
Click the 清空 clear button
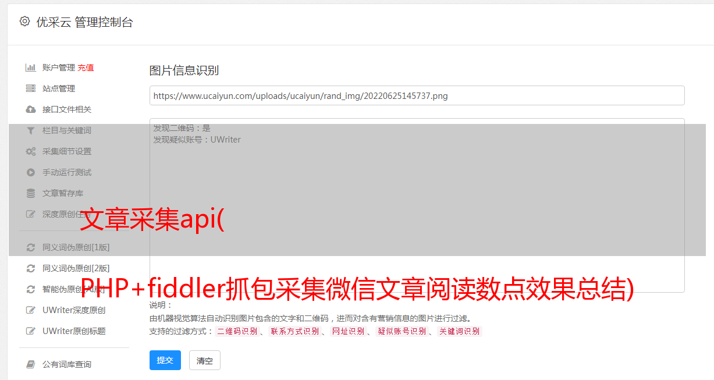coord(205,360)
